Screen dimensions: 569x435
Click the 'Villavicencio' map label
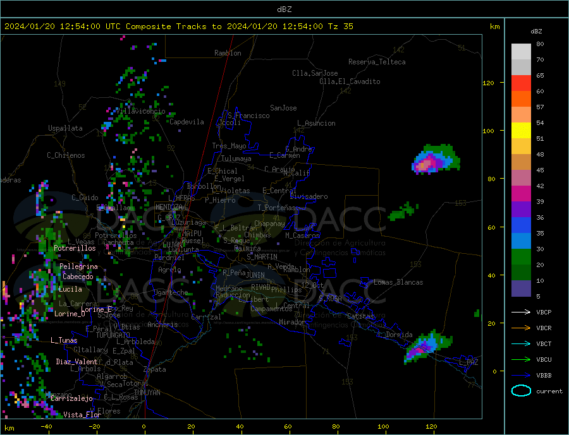pyautogui.click(x=141, y=111)
